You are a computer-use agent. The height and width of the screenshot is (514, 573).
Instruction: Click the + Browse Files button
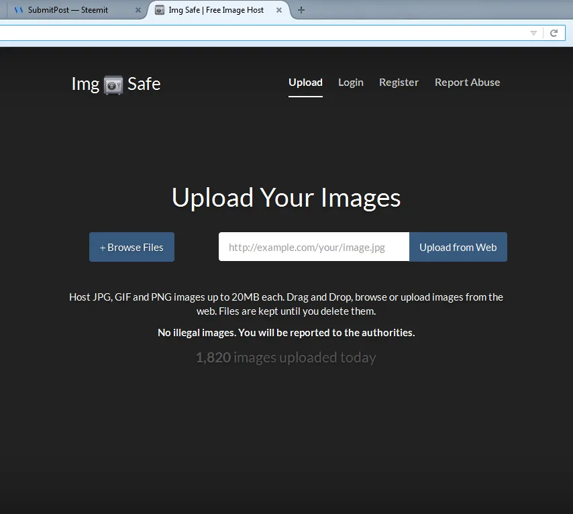pos(132,247)
